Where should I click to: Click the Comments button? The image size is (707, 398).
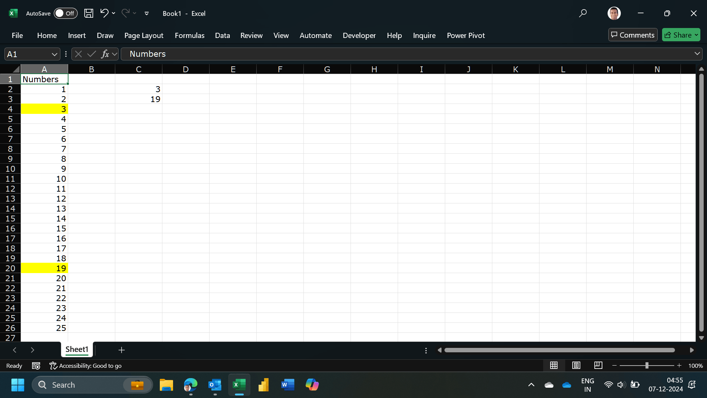tap(633, 35)
